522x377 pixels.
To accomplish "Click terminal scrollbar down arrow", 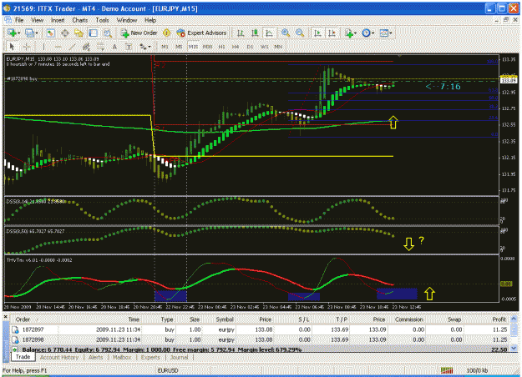I will pos(514,348).
